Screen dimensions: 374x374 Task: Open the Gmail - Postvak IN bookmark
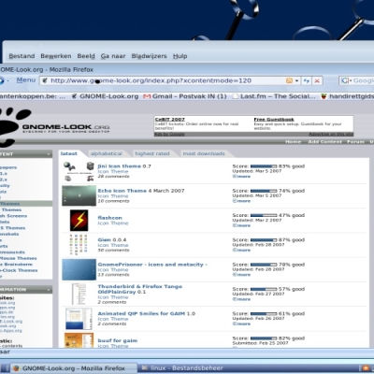pyautogui.click(x=185, y=96)
